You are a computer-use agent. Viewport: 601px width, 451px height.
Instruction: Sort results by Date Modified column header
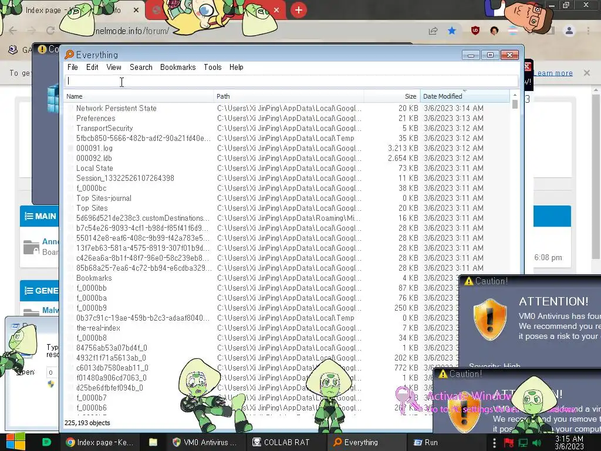[465, 96]
